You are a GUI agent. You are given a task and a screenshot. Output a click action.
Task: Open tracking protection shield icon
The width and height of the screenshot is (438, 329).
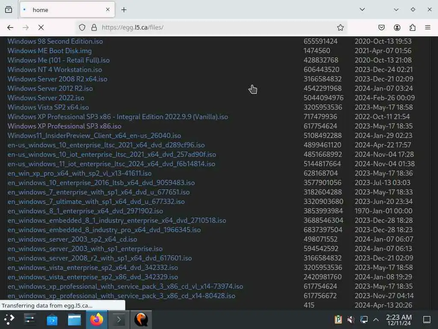(82, 27)
